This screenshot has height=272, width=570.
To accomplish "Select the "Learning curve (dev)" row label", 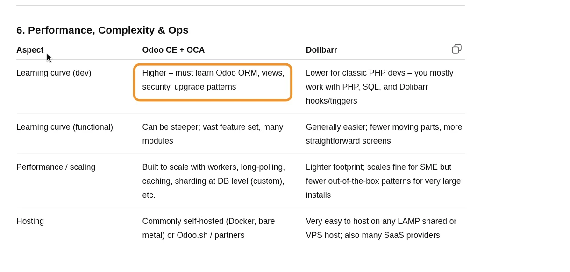I will pyautogui.click(x=54, y=73).
